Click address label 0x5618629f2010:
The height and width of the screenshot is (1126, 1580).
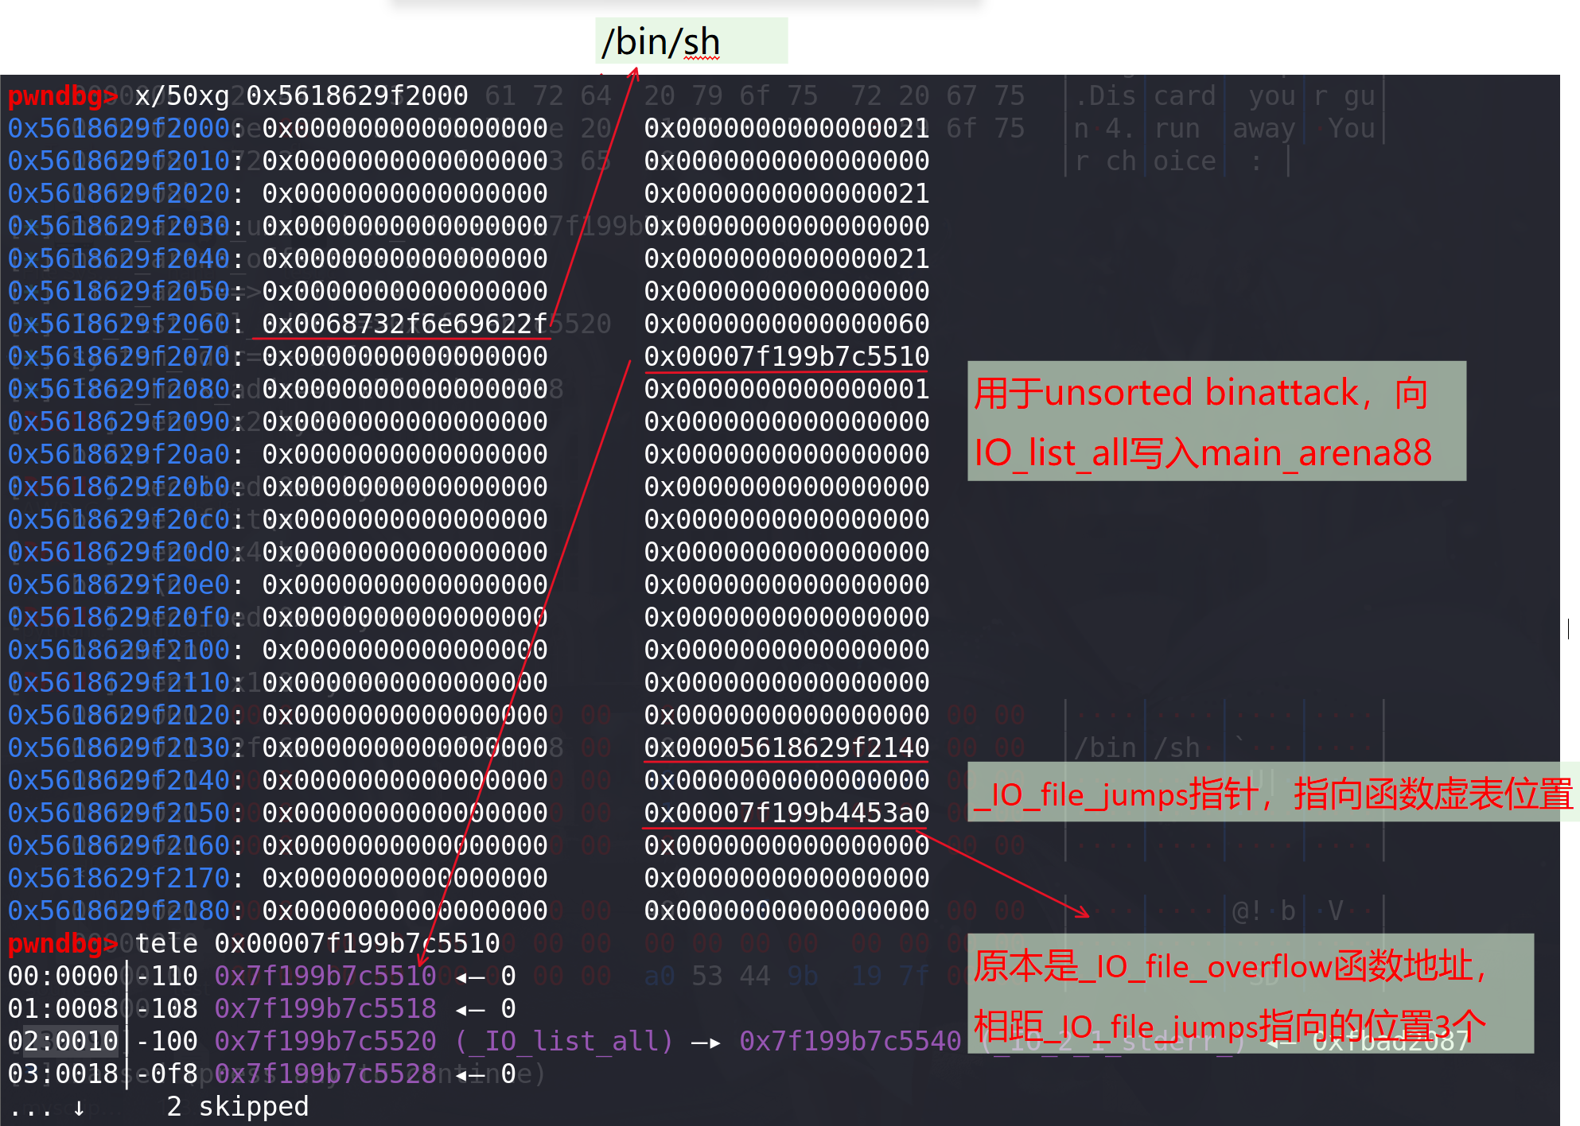click(126, 161)
